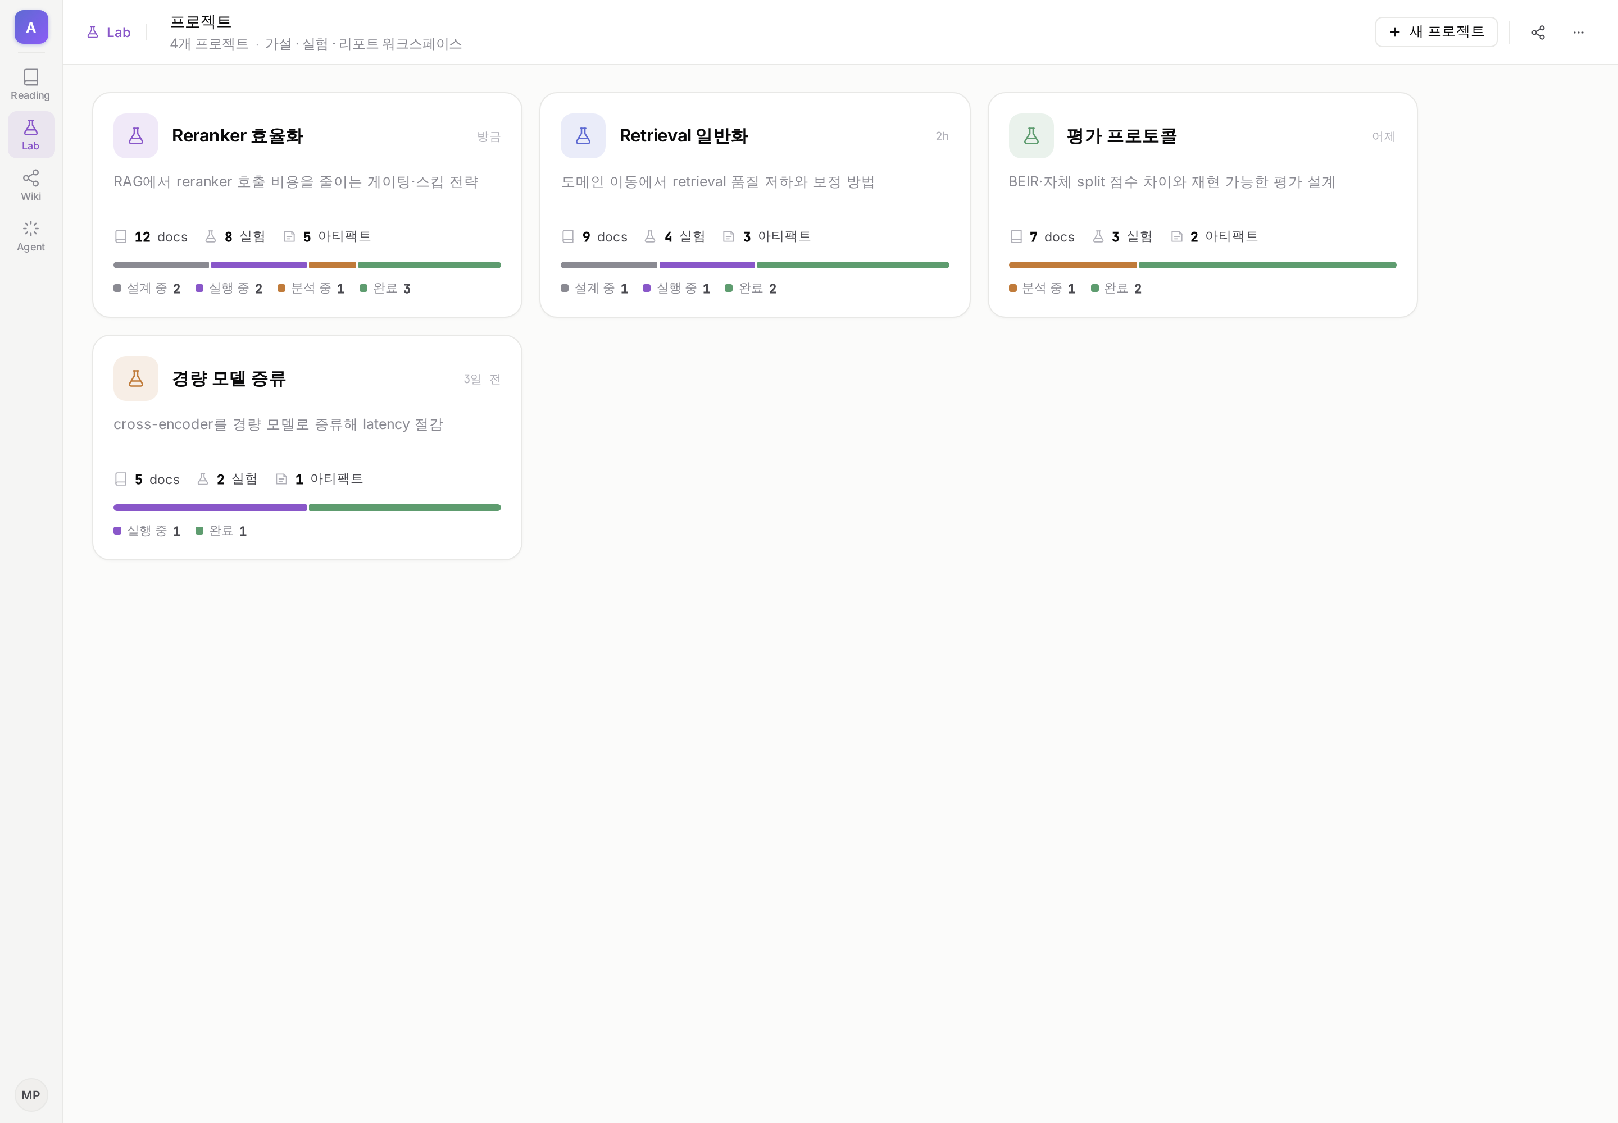Open the Retrieval 일반화 project title
The image size is (1618, 1123).
(684, 136)
